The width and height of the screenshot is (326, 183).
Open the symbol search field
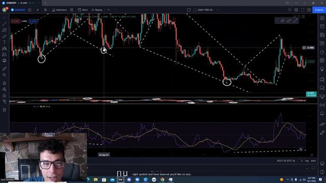[18, 10]
